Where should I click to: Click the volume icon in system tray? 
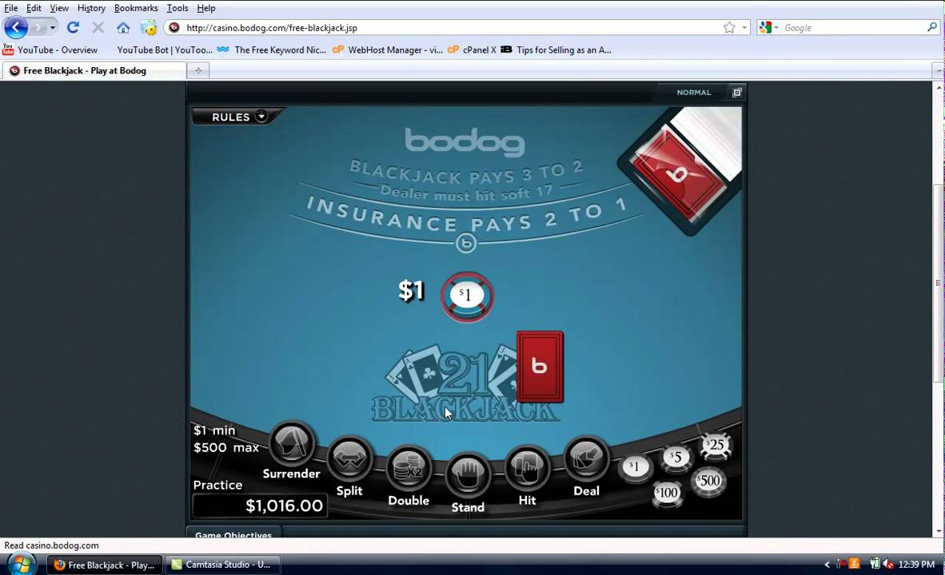coord(887,565)
